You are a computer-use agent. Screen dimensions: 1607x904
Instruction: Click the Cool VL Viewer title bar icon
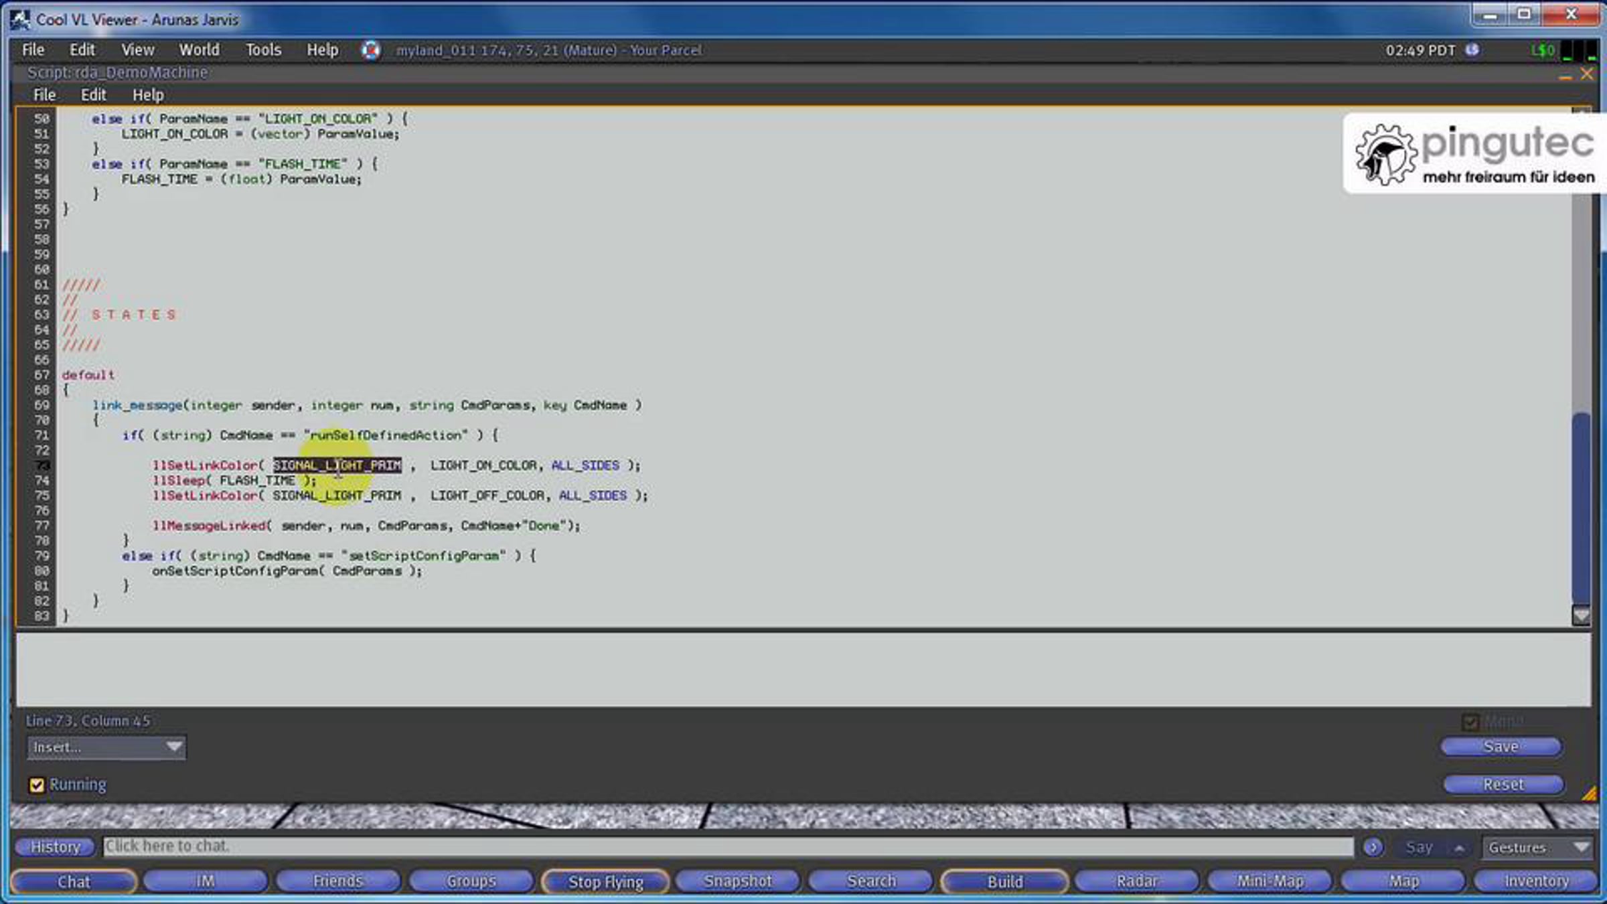20,19
